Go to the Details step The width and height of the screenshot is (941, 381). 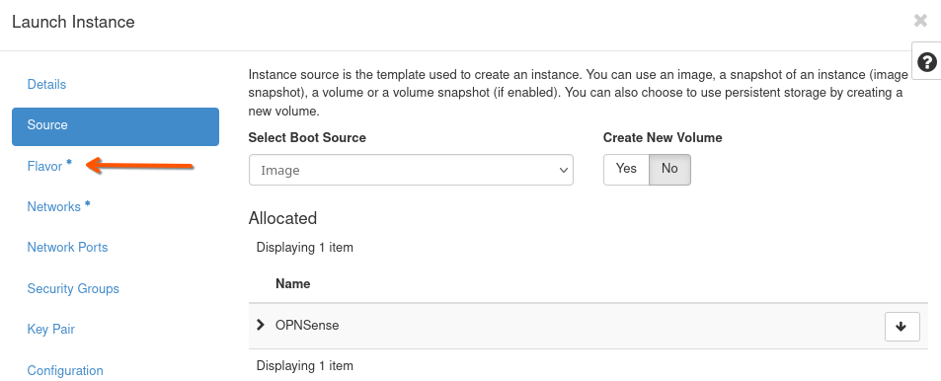click(x=46, y=85)
